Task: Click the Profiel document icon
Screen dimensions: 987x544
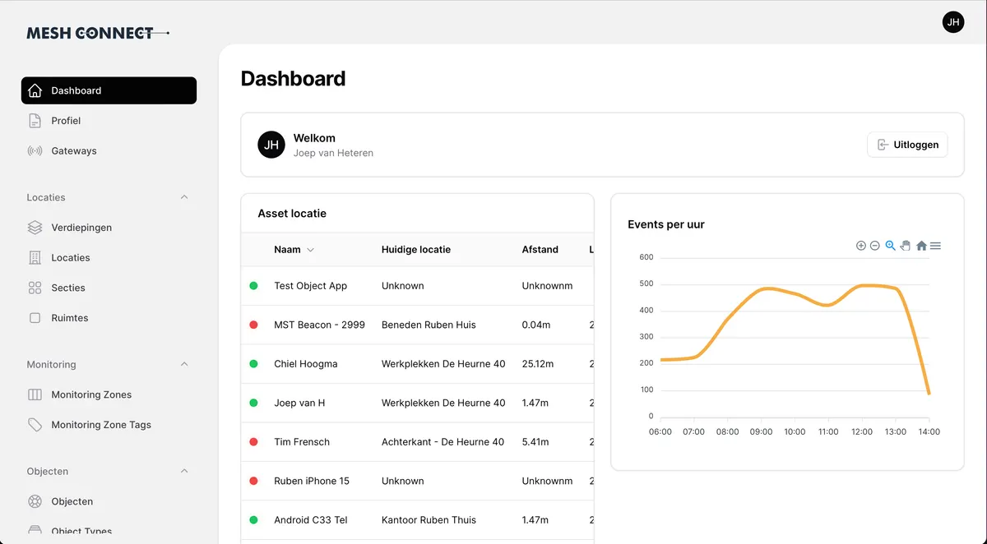Action: 35,120
